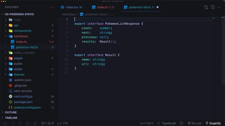
Task: Open index.ts in the interfaces folder
Action: [x=21, y=42]
